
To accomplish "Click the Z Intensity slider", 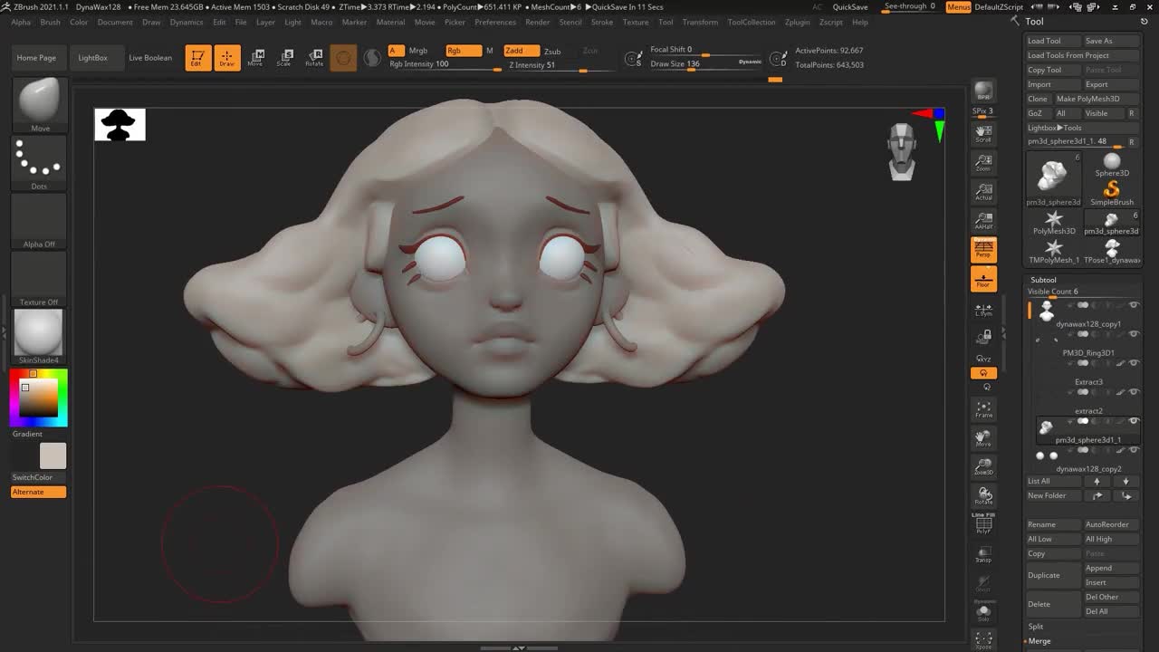I will tap(561, 65).
